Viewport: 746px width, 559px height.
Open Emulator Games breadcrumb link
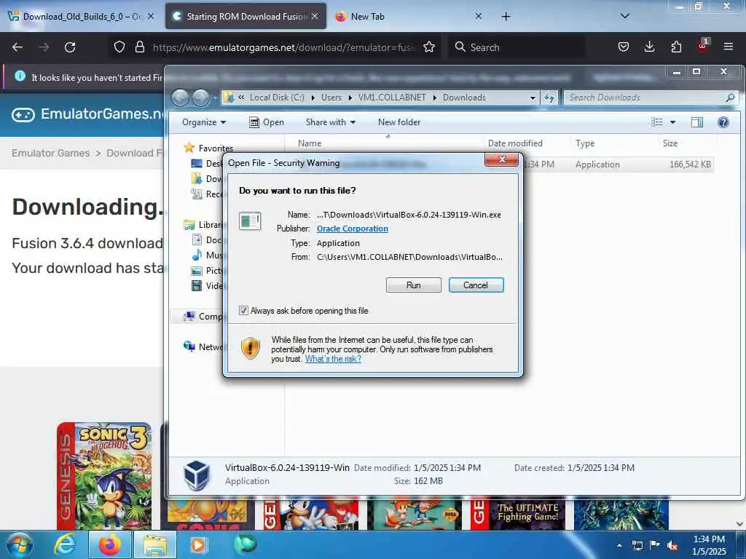point(51,153)
